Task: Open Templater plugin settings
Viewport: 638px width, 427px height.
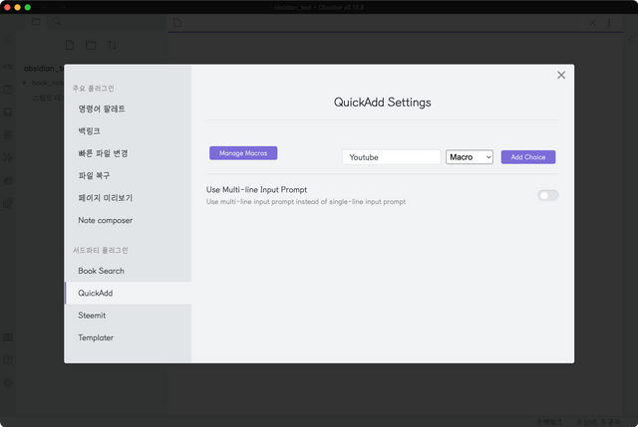Action: 128,337
